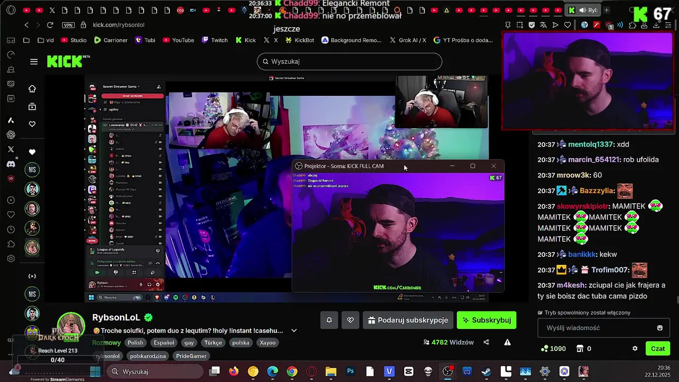Open the chat emoji picker
679x382 pixels.
(660, 328)
